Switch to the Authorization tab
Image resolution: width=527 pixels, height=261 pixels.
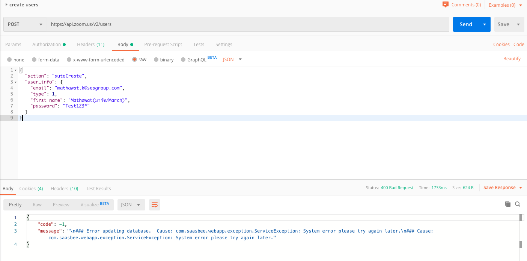(x=49, y=44)
